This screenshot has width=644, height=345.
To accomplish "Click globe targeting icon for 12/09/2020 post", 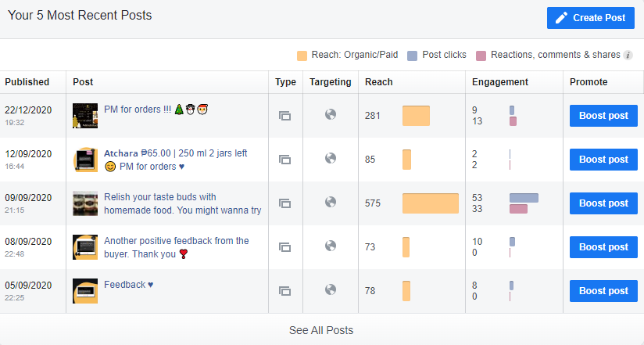I will click(x=331, y=159).
